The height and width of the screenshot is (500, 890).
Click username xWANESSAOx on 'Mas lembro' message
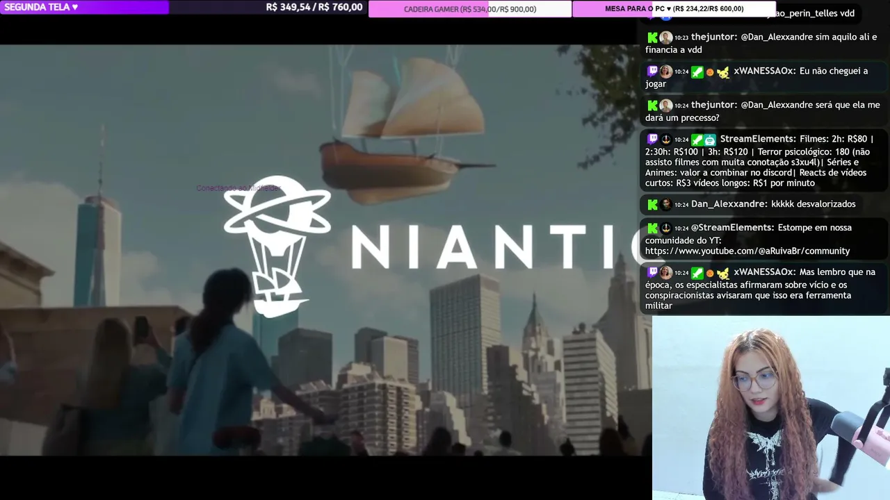pyautogui.click(x=763, y=273)
